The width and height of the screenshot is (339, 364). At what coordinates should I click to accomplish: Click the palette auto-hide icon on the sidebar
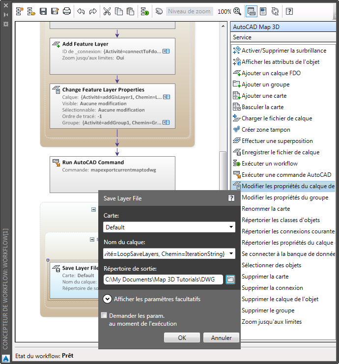[x=6, y=15]
